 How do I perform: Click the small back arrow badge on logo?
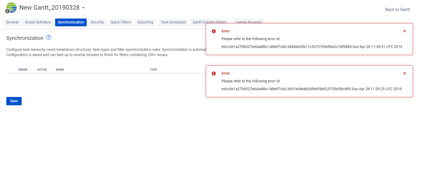[8, 11]
